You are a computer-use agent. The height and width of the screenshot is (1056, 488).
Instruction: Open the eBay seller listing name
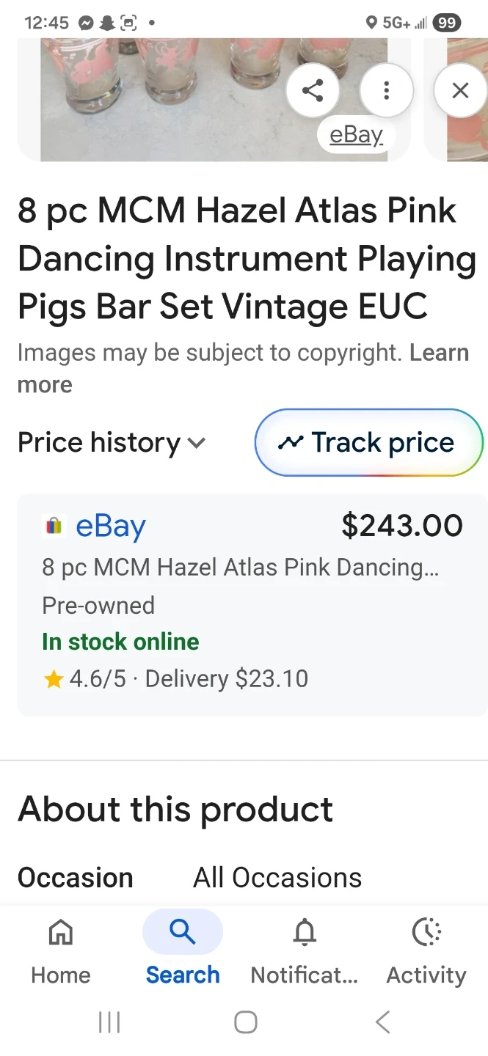[x=111, y=526]
